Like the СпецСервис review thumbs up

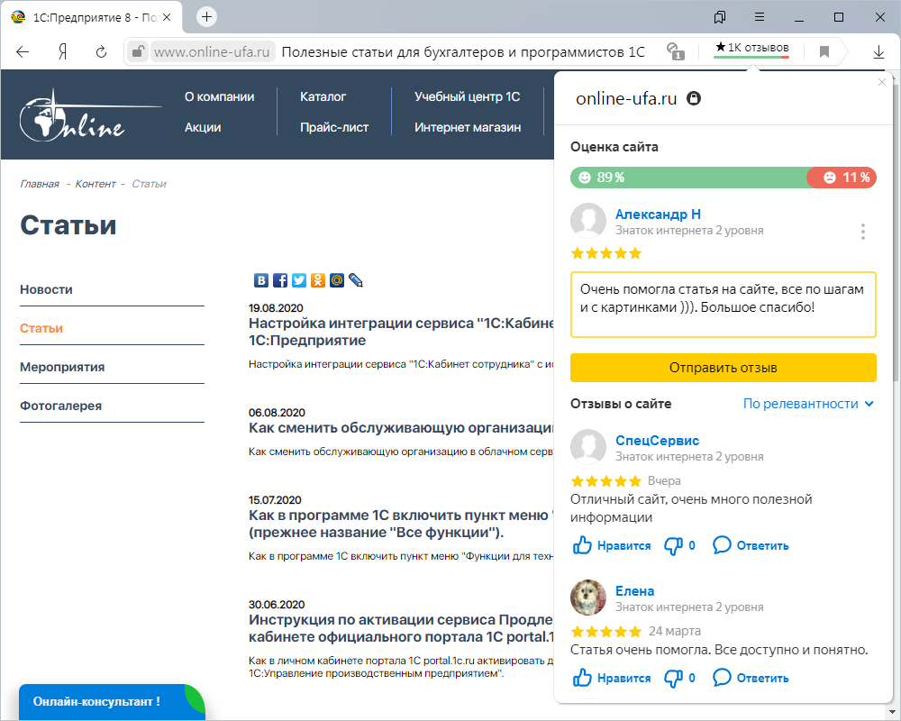[612, 545]
